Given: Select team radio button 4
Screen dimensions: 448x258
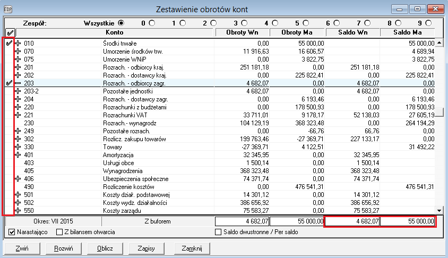Looking at the screenshot, I should point(275,23).
